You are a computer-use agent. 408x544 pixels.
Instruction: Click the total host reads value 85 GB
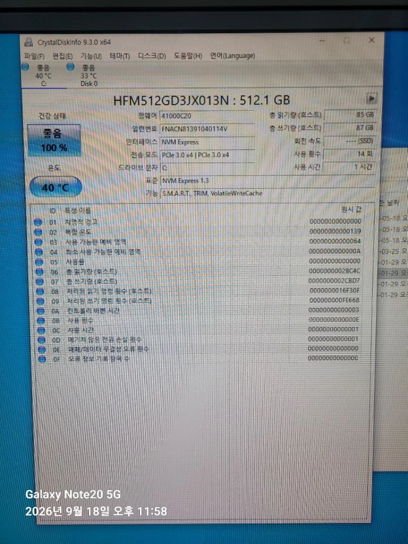pyautogui.click(x=349, y=114)
